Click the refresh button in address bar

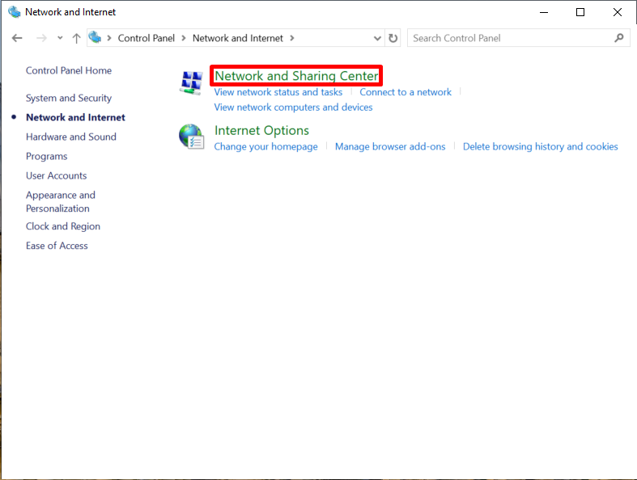pos(393,38)
